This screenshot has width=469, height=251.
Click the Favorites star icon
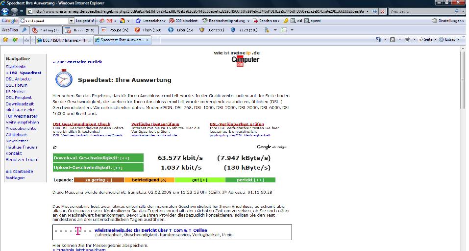point(5,39)
